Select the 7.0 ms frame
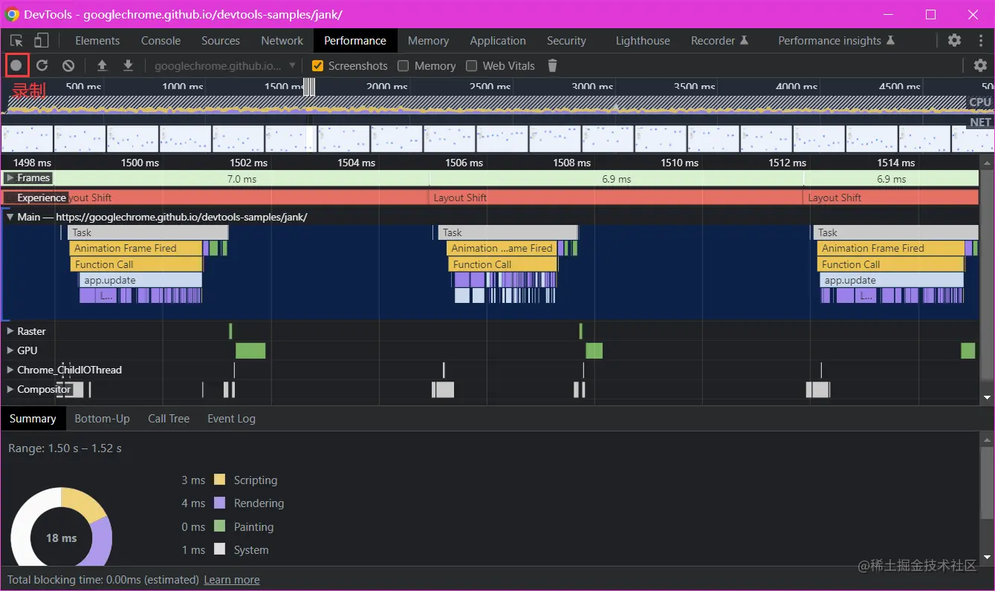This screenshot has width=995, height=591. [x=242, y=178]
